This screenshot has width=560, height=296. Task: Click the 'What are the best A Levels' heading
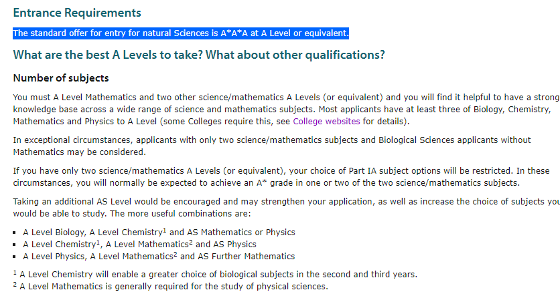[199, 55]
